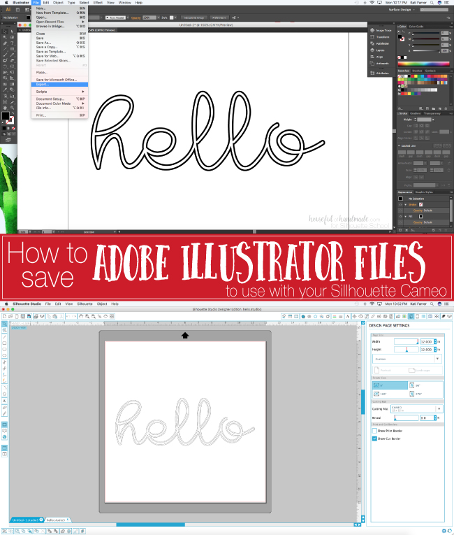
Task: Open the Image Trace panel
Action: coord(381,30)
